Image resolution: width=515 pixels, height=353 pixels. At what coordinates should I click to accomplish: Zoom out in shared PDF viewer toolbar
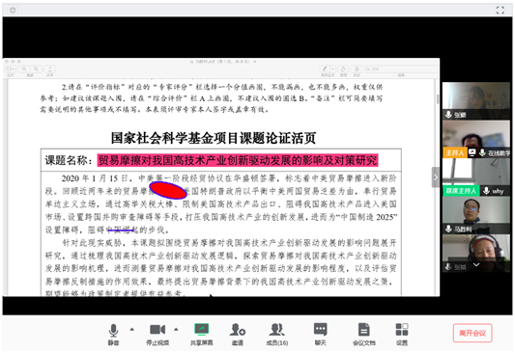24,69
